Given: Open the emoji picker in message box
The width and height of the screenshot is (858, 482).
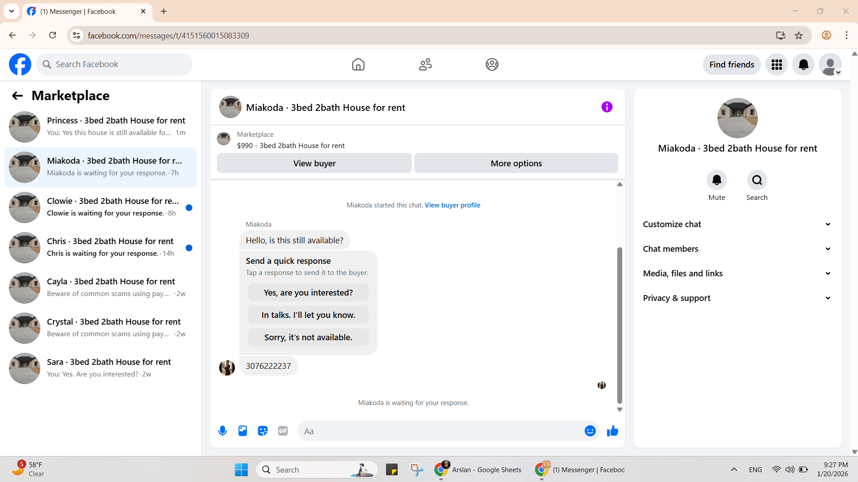Looking at the screenshot, I should (590, 431).
